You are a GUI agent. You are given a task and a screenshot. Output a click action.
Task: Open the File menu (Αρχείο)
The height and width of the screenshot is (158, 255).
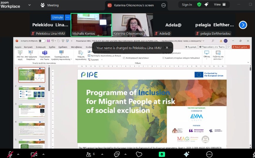point(18,47)
